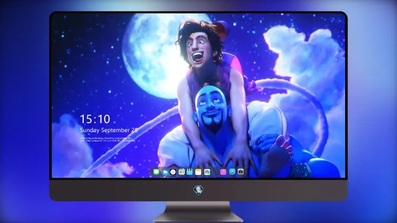Open the Weather app with the cloud icon

click(x=165, y=172)
